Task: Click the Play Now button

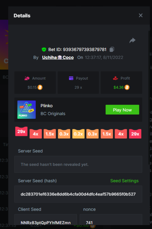Action: (x=122, y=110)
